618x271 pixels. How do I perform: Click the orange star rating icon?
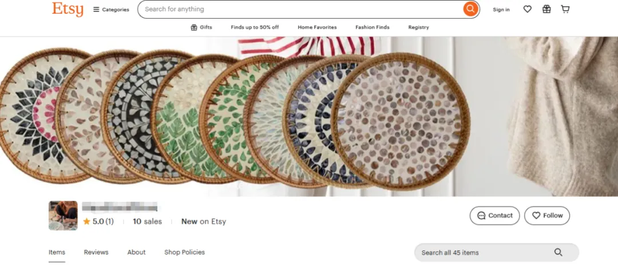[x=86, y=221]
